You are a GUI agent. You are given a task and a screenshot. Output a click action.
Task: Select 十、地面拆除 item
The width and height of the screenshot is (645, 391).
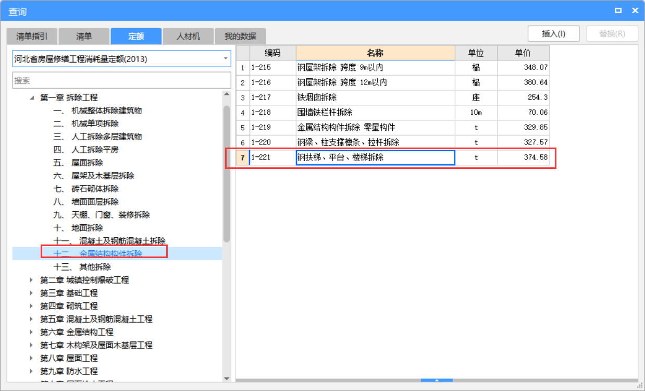click(x=78, y=228)
